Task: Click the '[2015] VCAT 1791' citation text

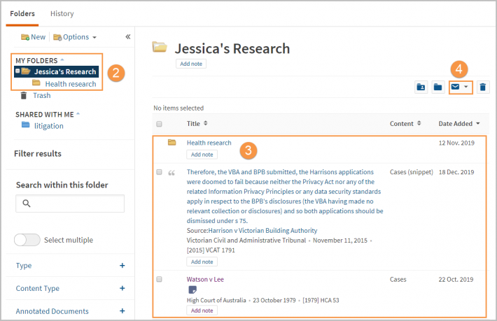Action: 211,250
